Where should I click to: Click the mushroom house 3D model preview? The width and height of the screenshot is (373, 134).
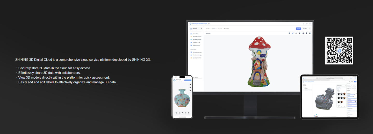(x=259, y=62)
